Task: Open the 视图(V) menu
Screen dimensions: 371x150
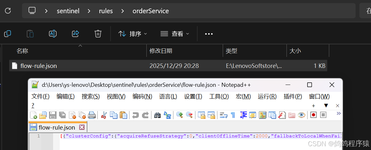Action: click(116, 97)
